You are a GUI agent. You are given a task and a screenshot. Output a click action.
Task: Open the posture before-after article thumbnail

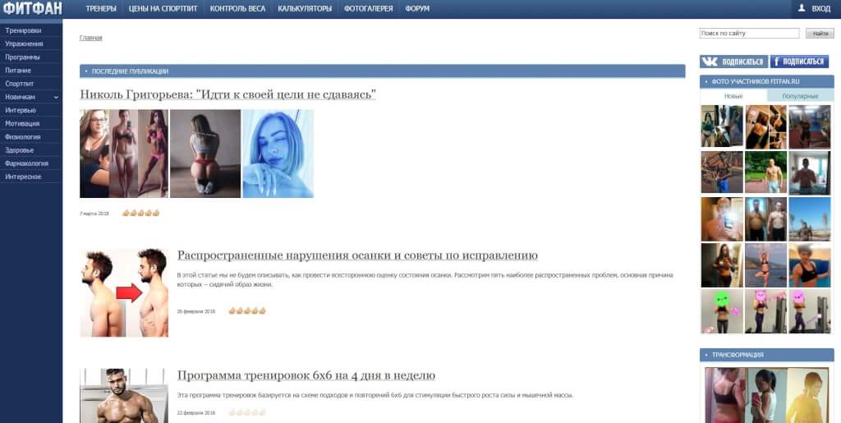point(124,293)
